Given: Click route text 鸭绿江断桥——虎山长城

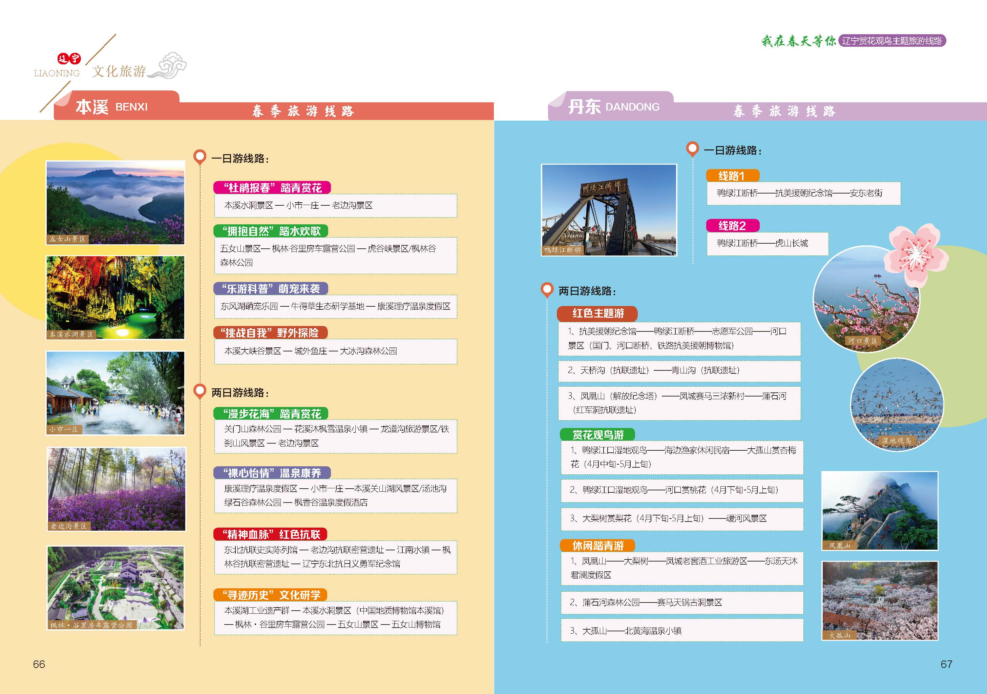Looking at the screenshot, I should [x=762, y=243].
